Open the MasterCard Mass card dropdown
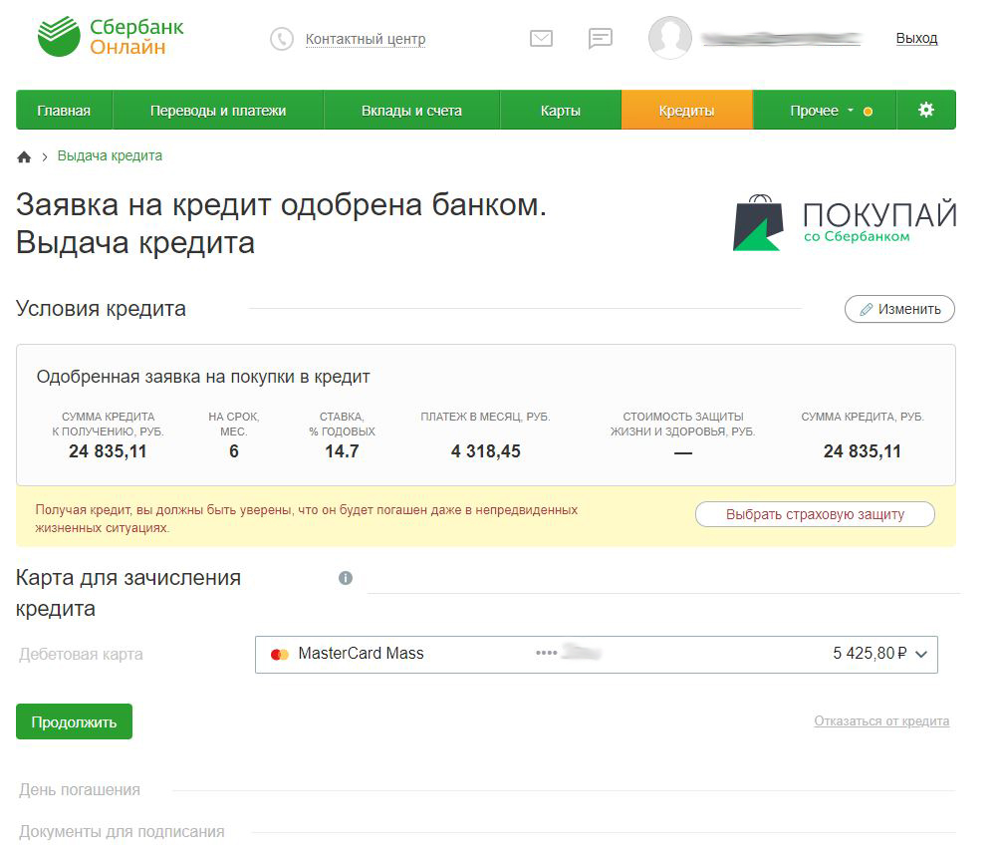The width and height of the screenshot is (998, 858). [597, 654]
